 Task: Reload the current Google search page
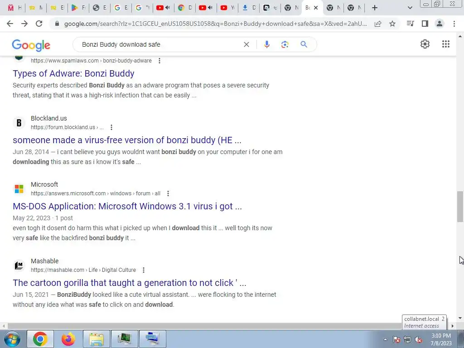click(x=39, y=24)
